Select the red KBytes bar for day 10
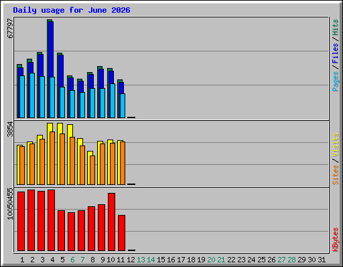Screen dimensions: 343x267 point(111,222)
